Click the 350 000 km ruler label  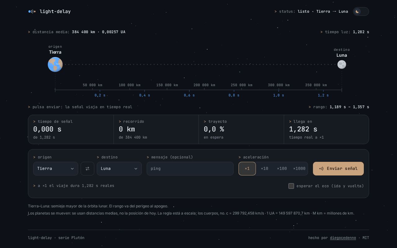316,85
